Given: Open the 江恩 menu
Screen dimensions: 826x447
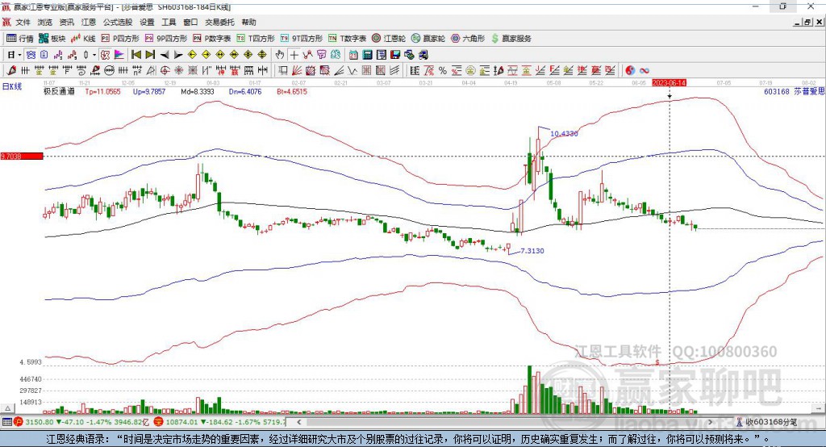Looking at the screenshot, I should [x=89, y=22].
